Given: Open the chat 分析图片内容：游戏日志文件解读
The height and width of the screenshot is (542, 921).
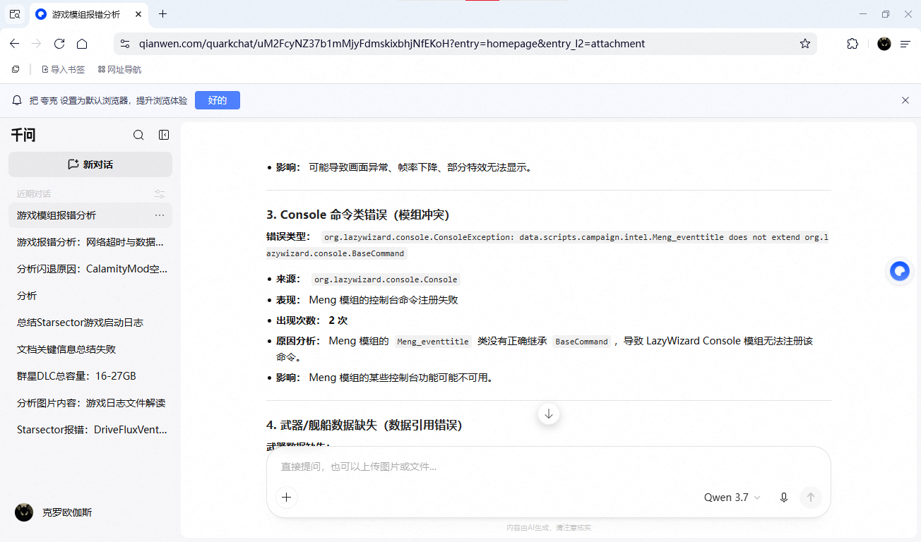Looking at the screenshot, I should (x=90, y=403).
